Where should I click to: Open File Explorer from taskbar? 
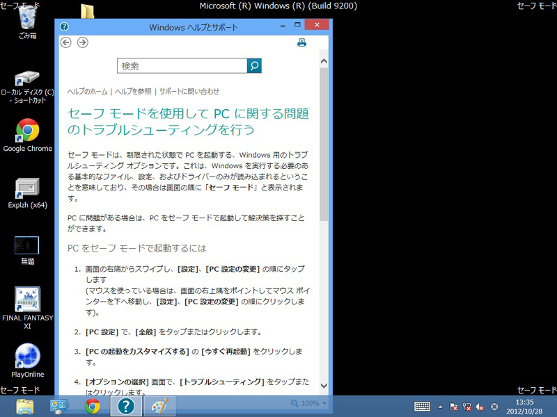coord(25,407)
